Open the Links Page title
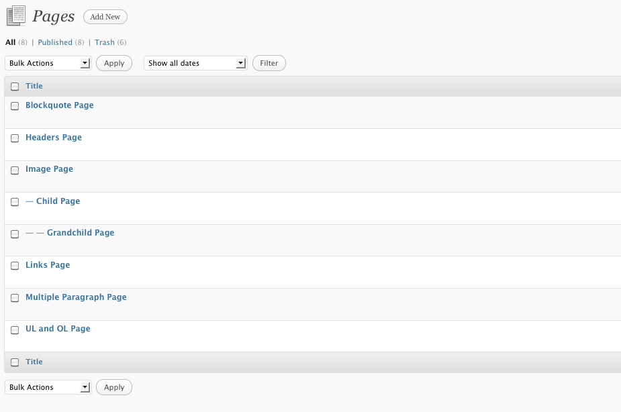The width and height of the screenshot is (621, 412). coord(48,265)
